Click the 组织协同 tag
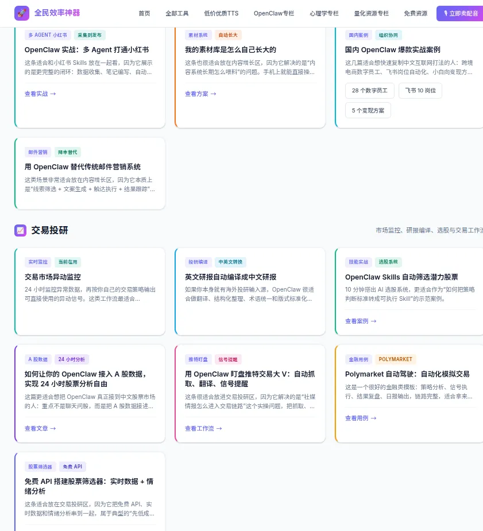The height and width of the screenshot is (531, 483). coord(388,35)
